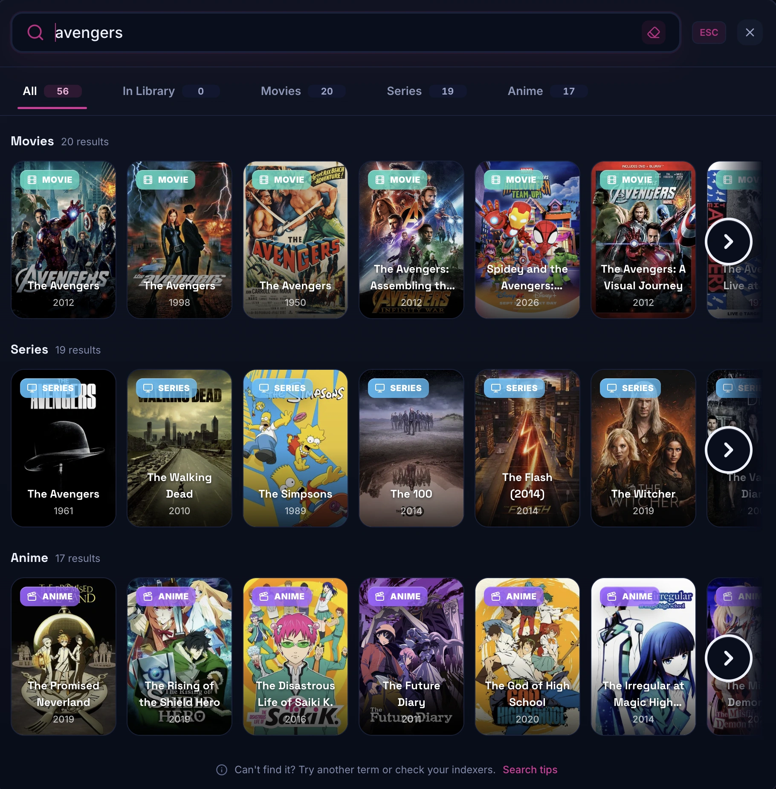776x789 pixels.
Task: Show next movies with the carousel arrow
Action: click(728, 242)
